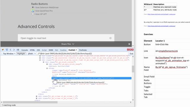Image resolution: width=190 pixels, height=107 pixels.
Task: Collapse the form node in HTML tree
Action: (47, 68)
